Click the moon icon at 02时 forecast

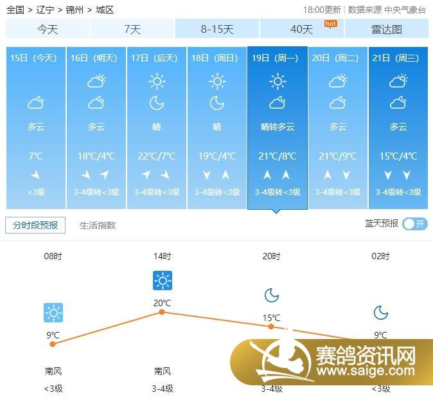380,313
